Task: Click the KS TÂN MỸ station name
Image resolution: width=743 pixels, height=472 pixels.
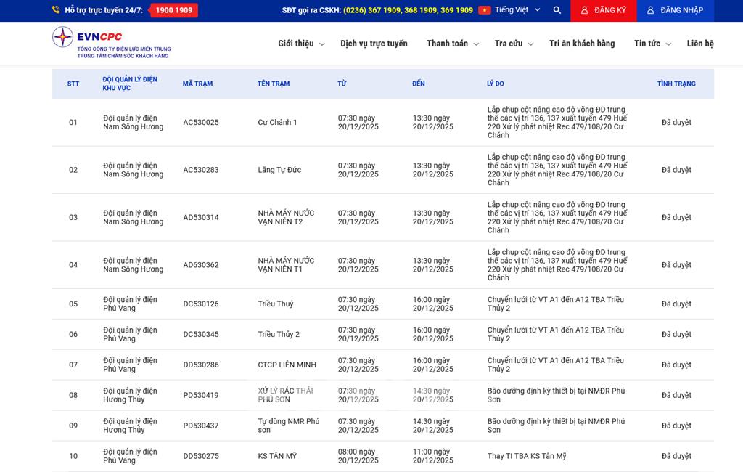Action: point(277,456)
